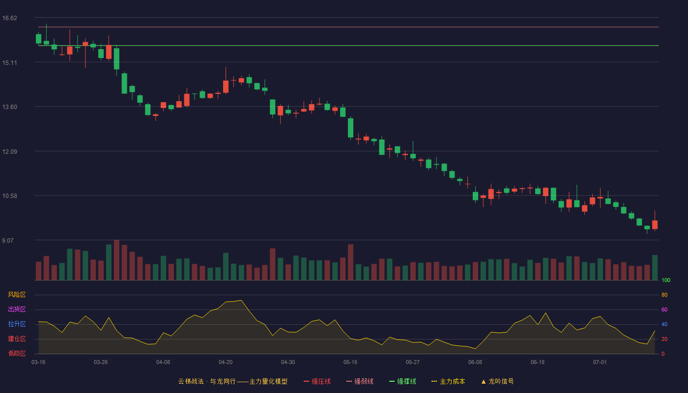Toggle the 主力成本 legend entry
The image size is (688, 393).
(x=448, y=381)
